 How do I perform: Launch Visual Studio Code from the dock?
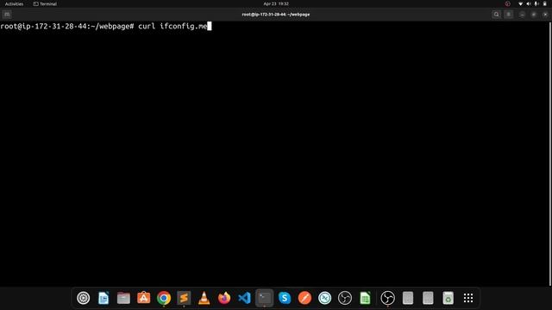click(244, 298)
